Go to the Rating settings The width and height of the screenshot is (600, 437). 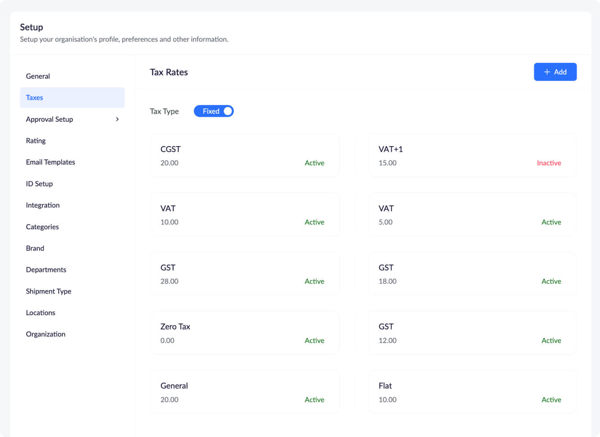(36, 141)
